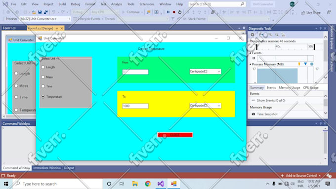The width and height of the screenshot is (336, 189).
Task: Click Zoom In in Diagnostic Tools
Action: 270,35
